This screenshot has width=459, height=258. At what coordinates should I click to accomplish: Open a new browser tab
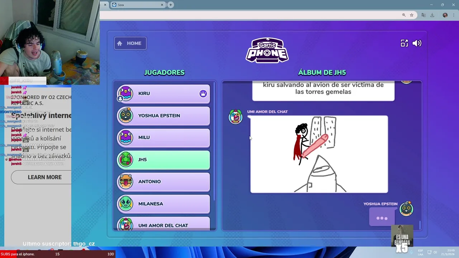click(171, 5)
